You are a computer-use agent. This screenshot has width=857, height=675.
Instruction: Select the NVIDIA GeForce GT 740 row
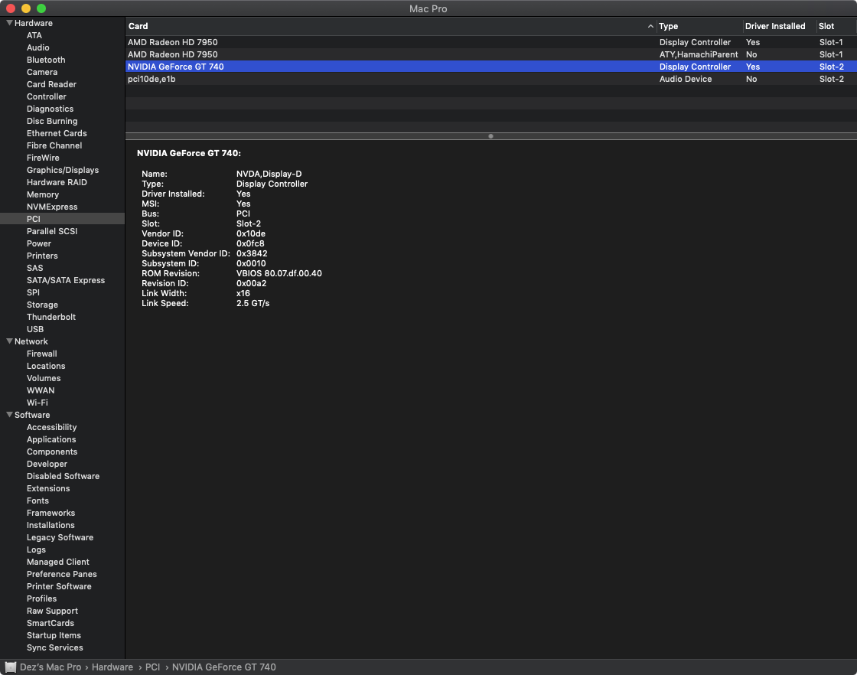[x=490, y=67]
